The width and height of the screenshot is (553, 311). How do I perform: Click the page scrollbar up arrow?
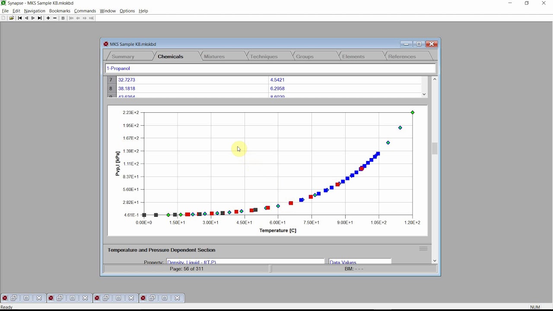click(x=435, y=79)
